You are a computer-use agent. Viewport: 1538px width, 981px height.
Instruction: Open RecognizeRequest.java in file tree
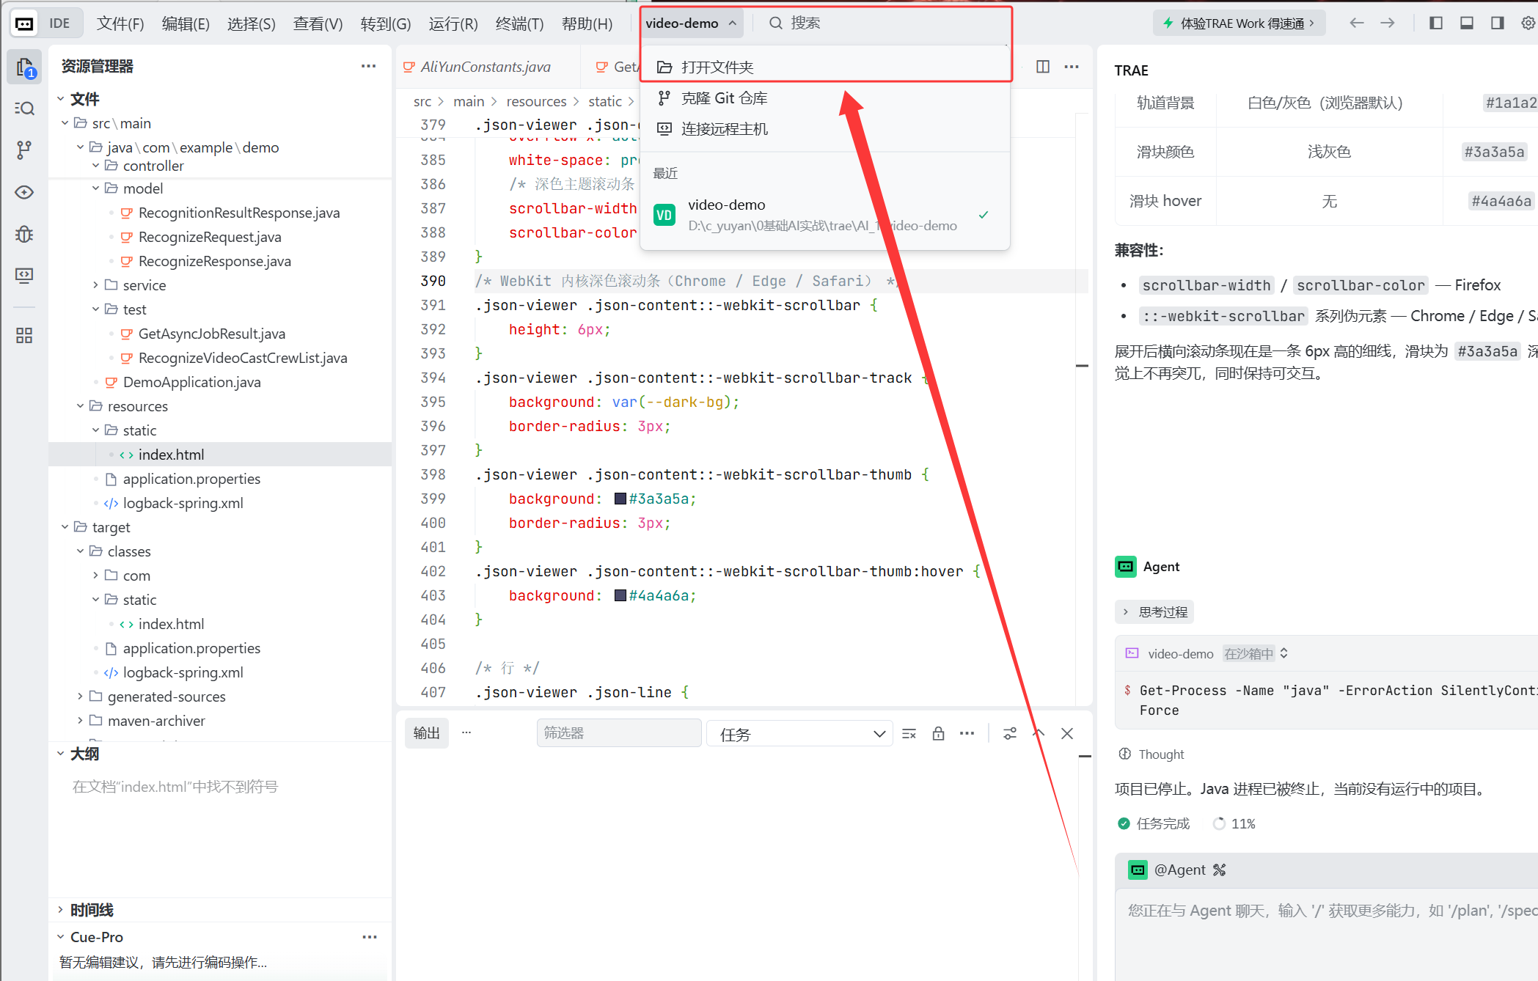[210, 237]
